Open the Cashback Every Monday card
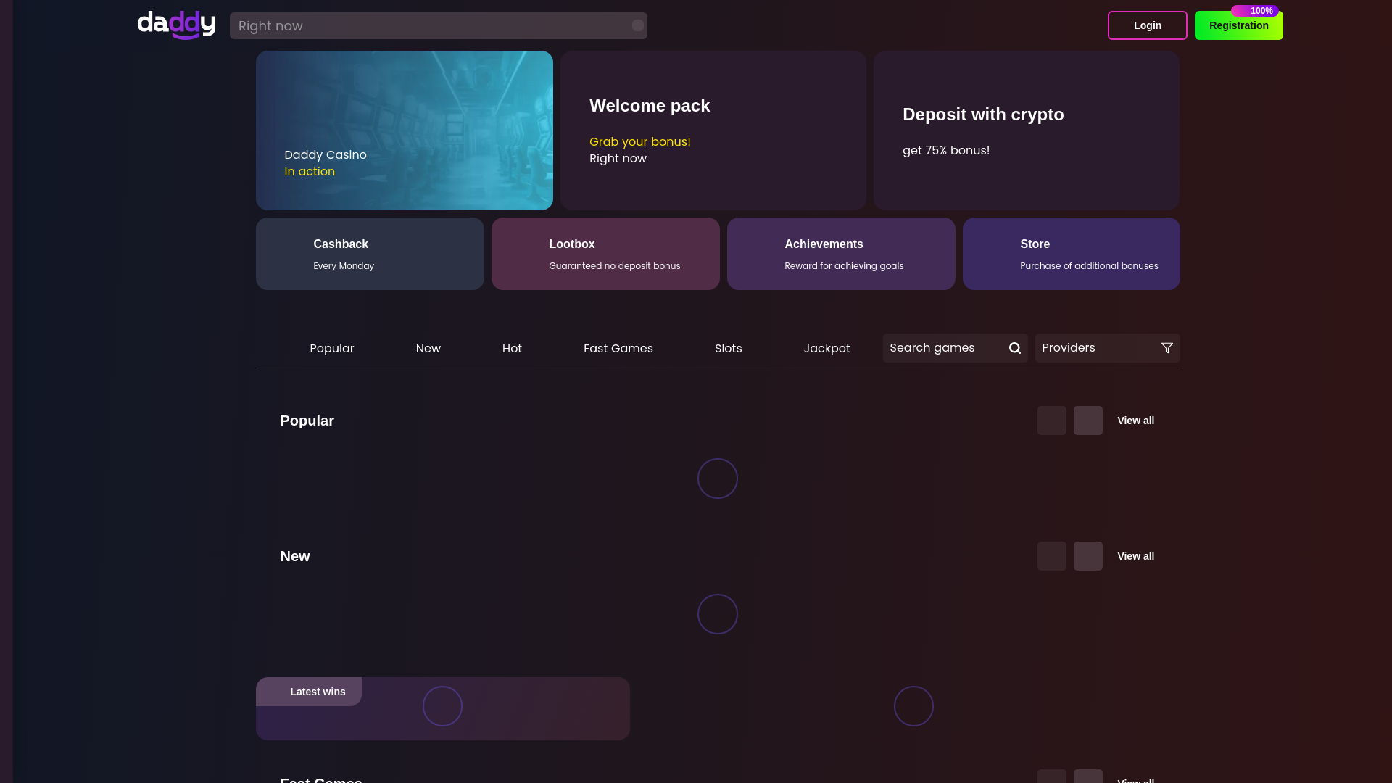 point(370,254)
